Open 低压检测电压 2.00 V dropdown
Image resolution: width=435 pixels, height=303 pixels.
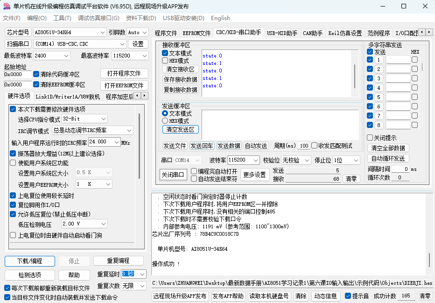[84, 224]
